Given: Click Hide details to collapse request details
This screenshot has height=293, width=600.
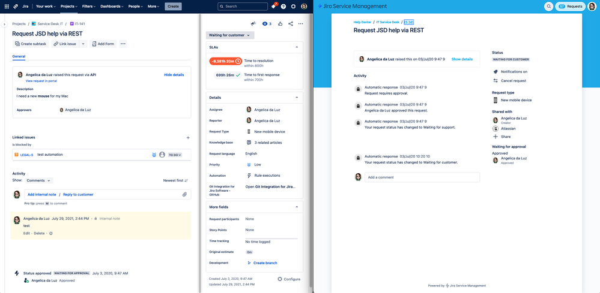Looking at the screenshot, I should pos(174,75).
